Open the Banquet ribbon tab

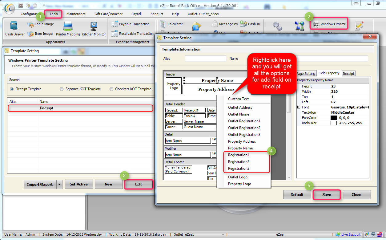coord(157,14)
